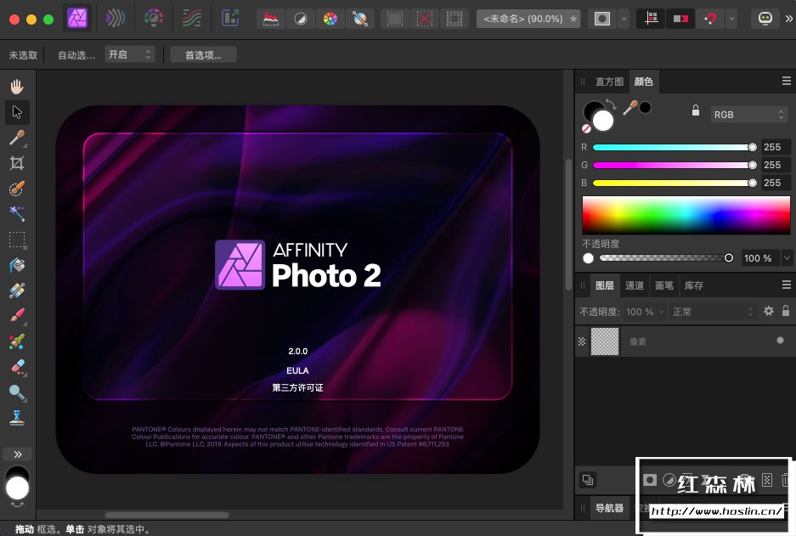Open the layers panel hamburger menu
This screenshot has width=796, height=536.
(x=787, y=285)
